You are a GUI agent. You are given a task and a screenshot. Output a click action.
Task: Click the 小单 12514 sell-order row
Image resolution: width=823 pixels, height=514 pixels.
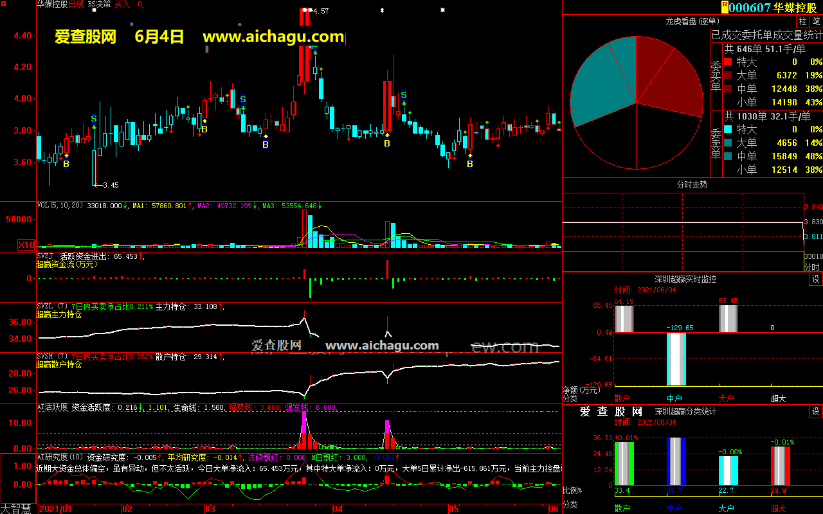pos(773,170)
